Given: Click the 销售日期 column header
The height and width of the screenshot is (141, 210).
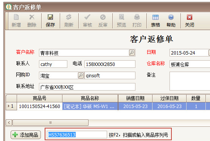Looking at the screenshot, I should (135, 98).
